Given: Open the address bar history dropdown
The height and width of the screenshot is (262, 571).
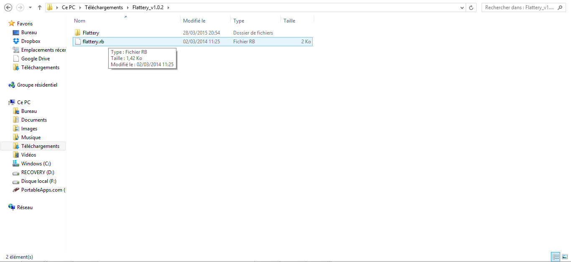Looking at the screenshot, I should click(x=462, y=7).
